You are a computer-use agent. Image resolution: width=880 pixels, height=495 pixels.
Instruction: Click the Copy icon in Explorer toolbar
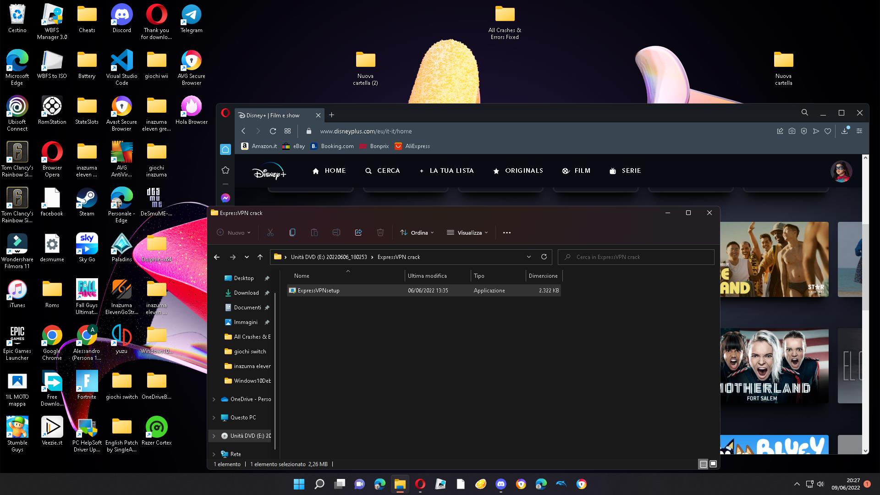pos(292,233)
